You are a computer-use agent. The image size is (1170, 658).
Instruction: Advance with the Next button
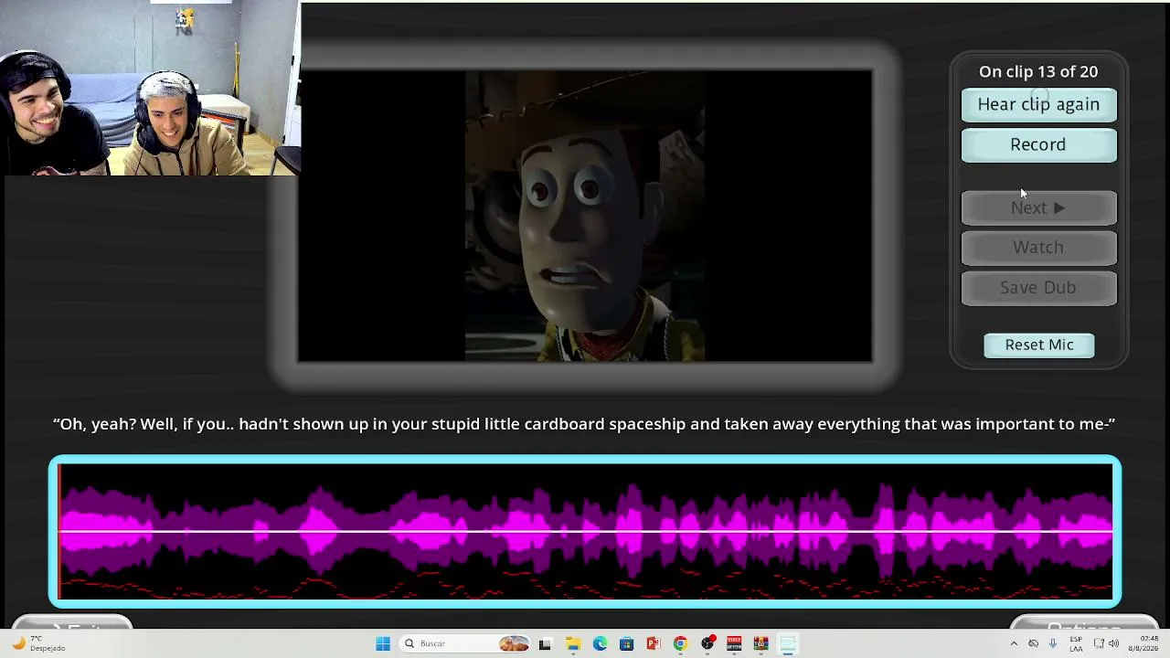click(1038, 208)
